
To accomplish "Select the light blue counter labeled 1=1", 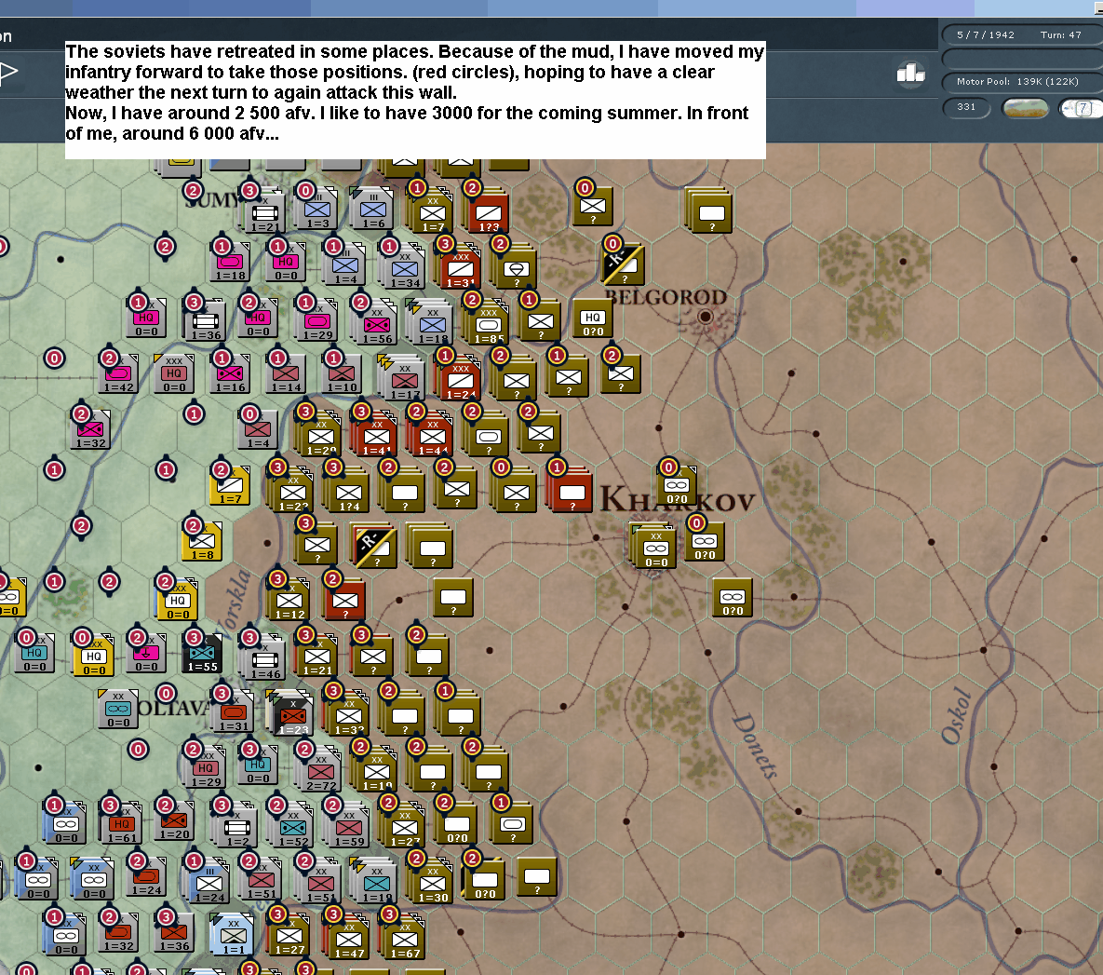I will (233, 935).
